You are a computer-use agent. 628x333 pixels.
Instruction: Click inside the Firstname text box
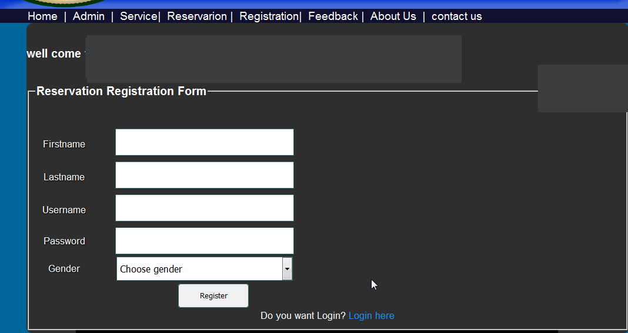[204, 142]
